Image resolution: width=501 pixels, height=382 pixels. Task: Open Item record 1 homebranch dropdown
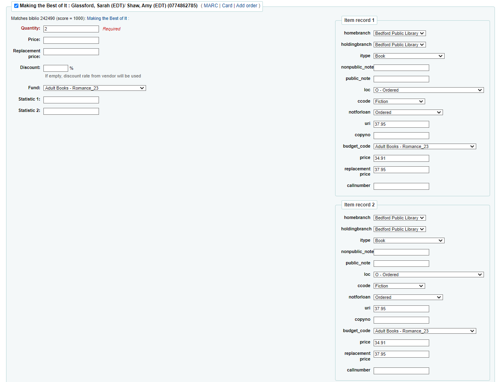tap(400, 33)
